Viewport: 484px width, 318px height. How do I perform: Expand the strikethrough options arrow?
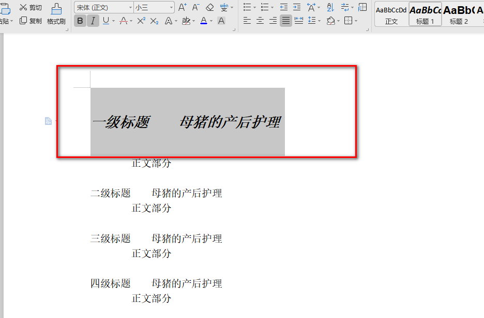tap(131, 21)
